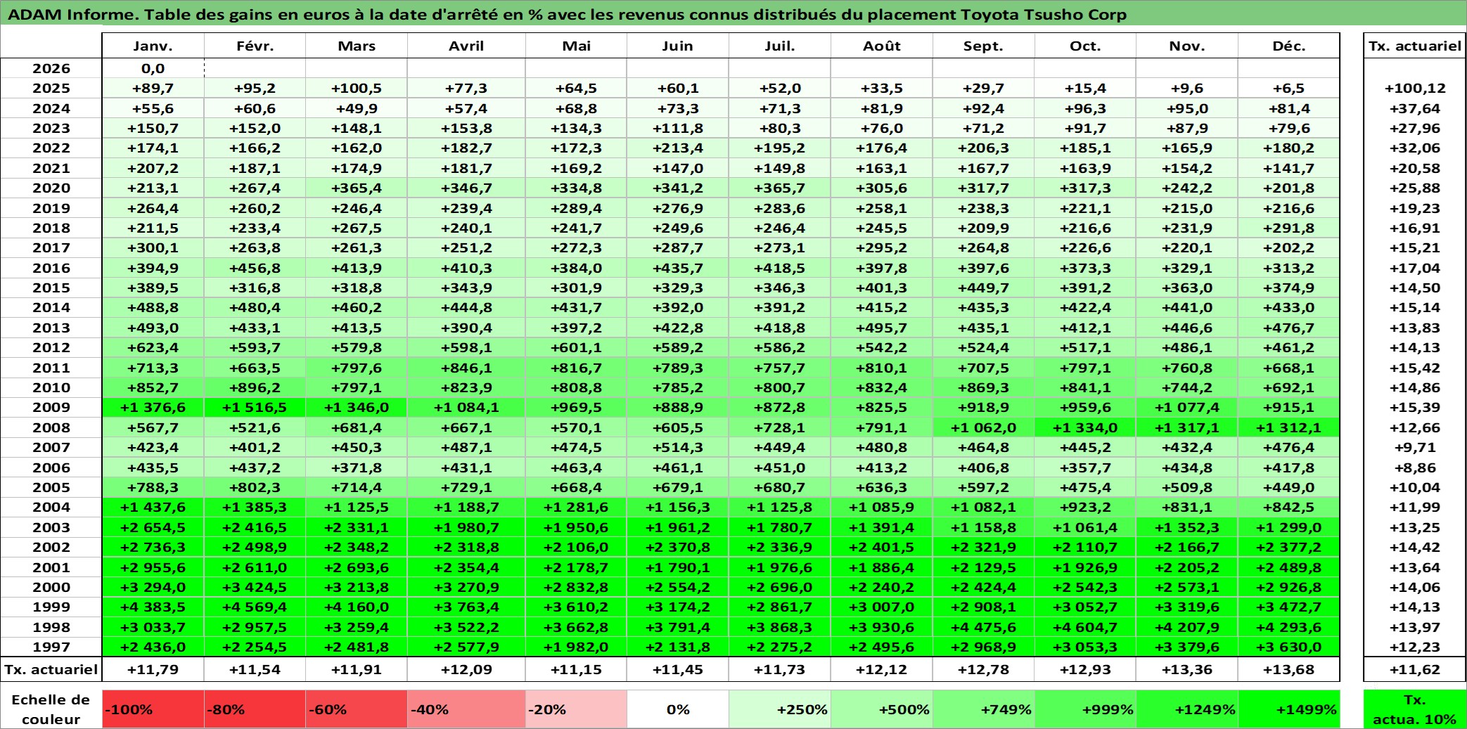Click the '+4 569,4' cell for Févr. 1999
Viewport: 1467px width, 729px height.
coord(255,607)
